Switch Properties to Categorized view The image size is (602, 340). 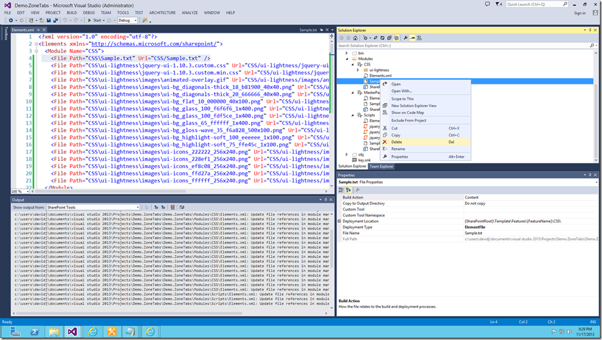pyautogui.click(x=341, y=190)
